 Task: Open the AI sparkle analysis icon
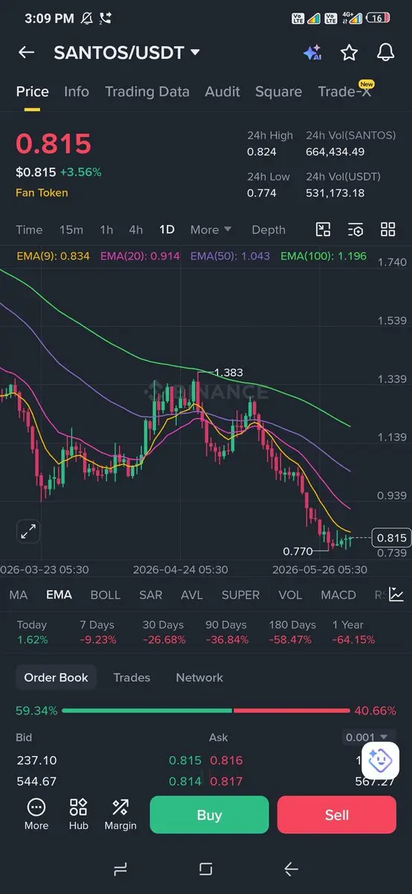pos(312,52)
